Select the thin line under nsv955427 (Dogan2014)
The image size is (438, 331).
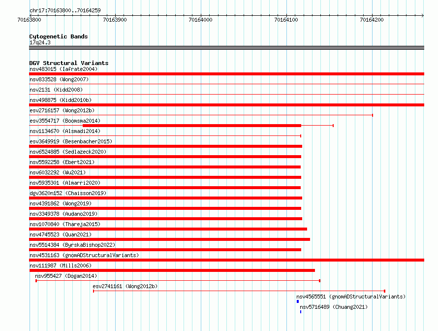pyautogui.click(x=178, y=281)
